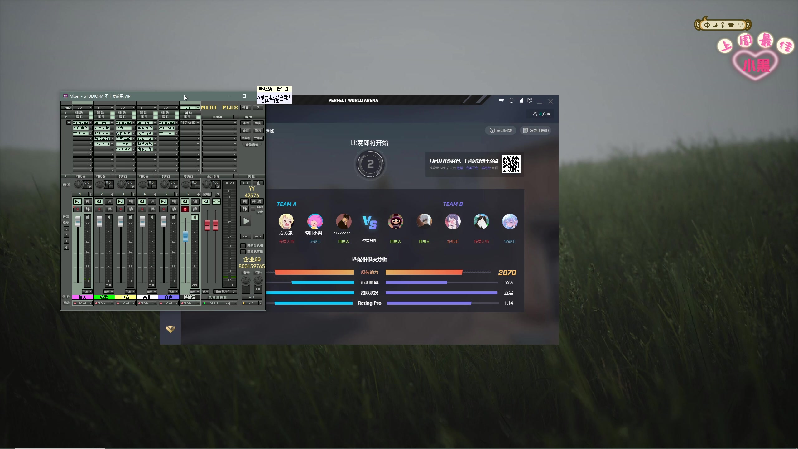The width and height of the screenshot is (798, 449).
Task: Expand the 均衡器 equalizer section arrow
Action: pyautogui.click(x=66, y=176)
